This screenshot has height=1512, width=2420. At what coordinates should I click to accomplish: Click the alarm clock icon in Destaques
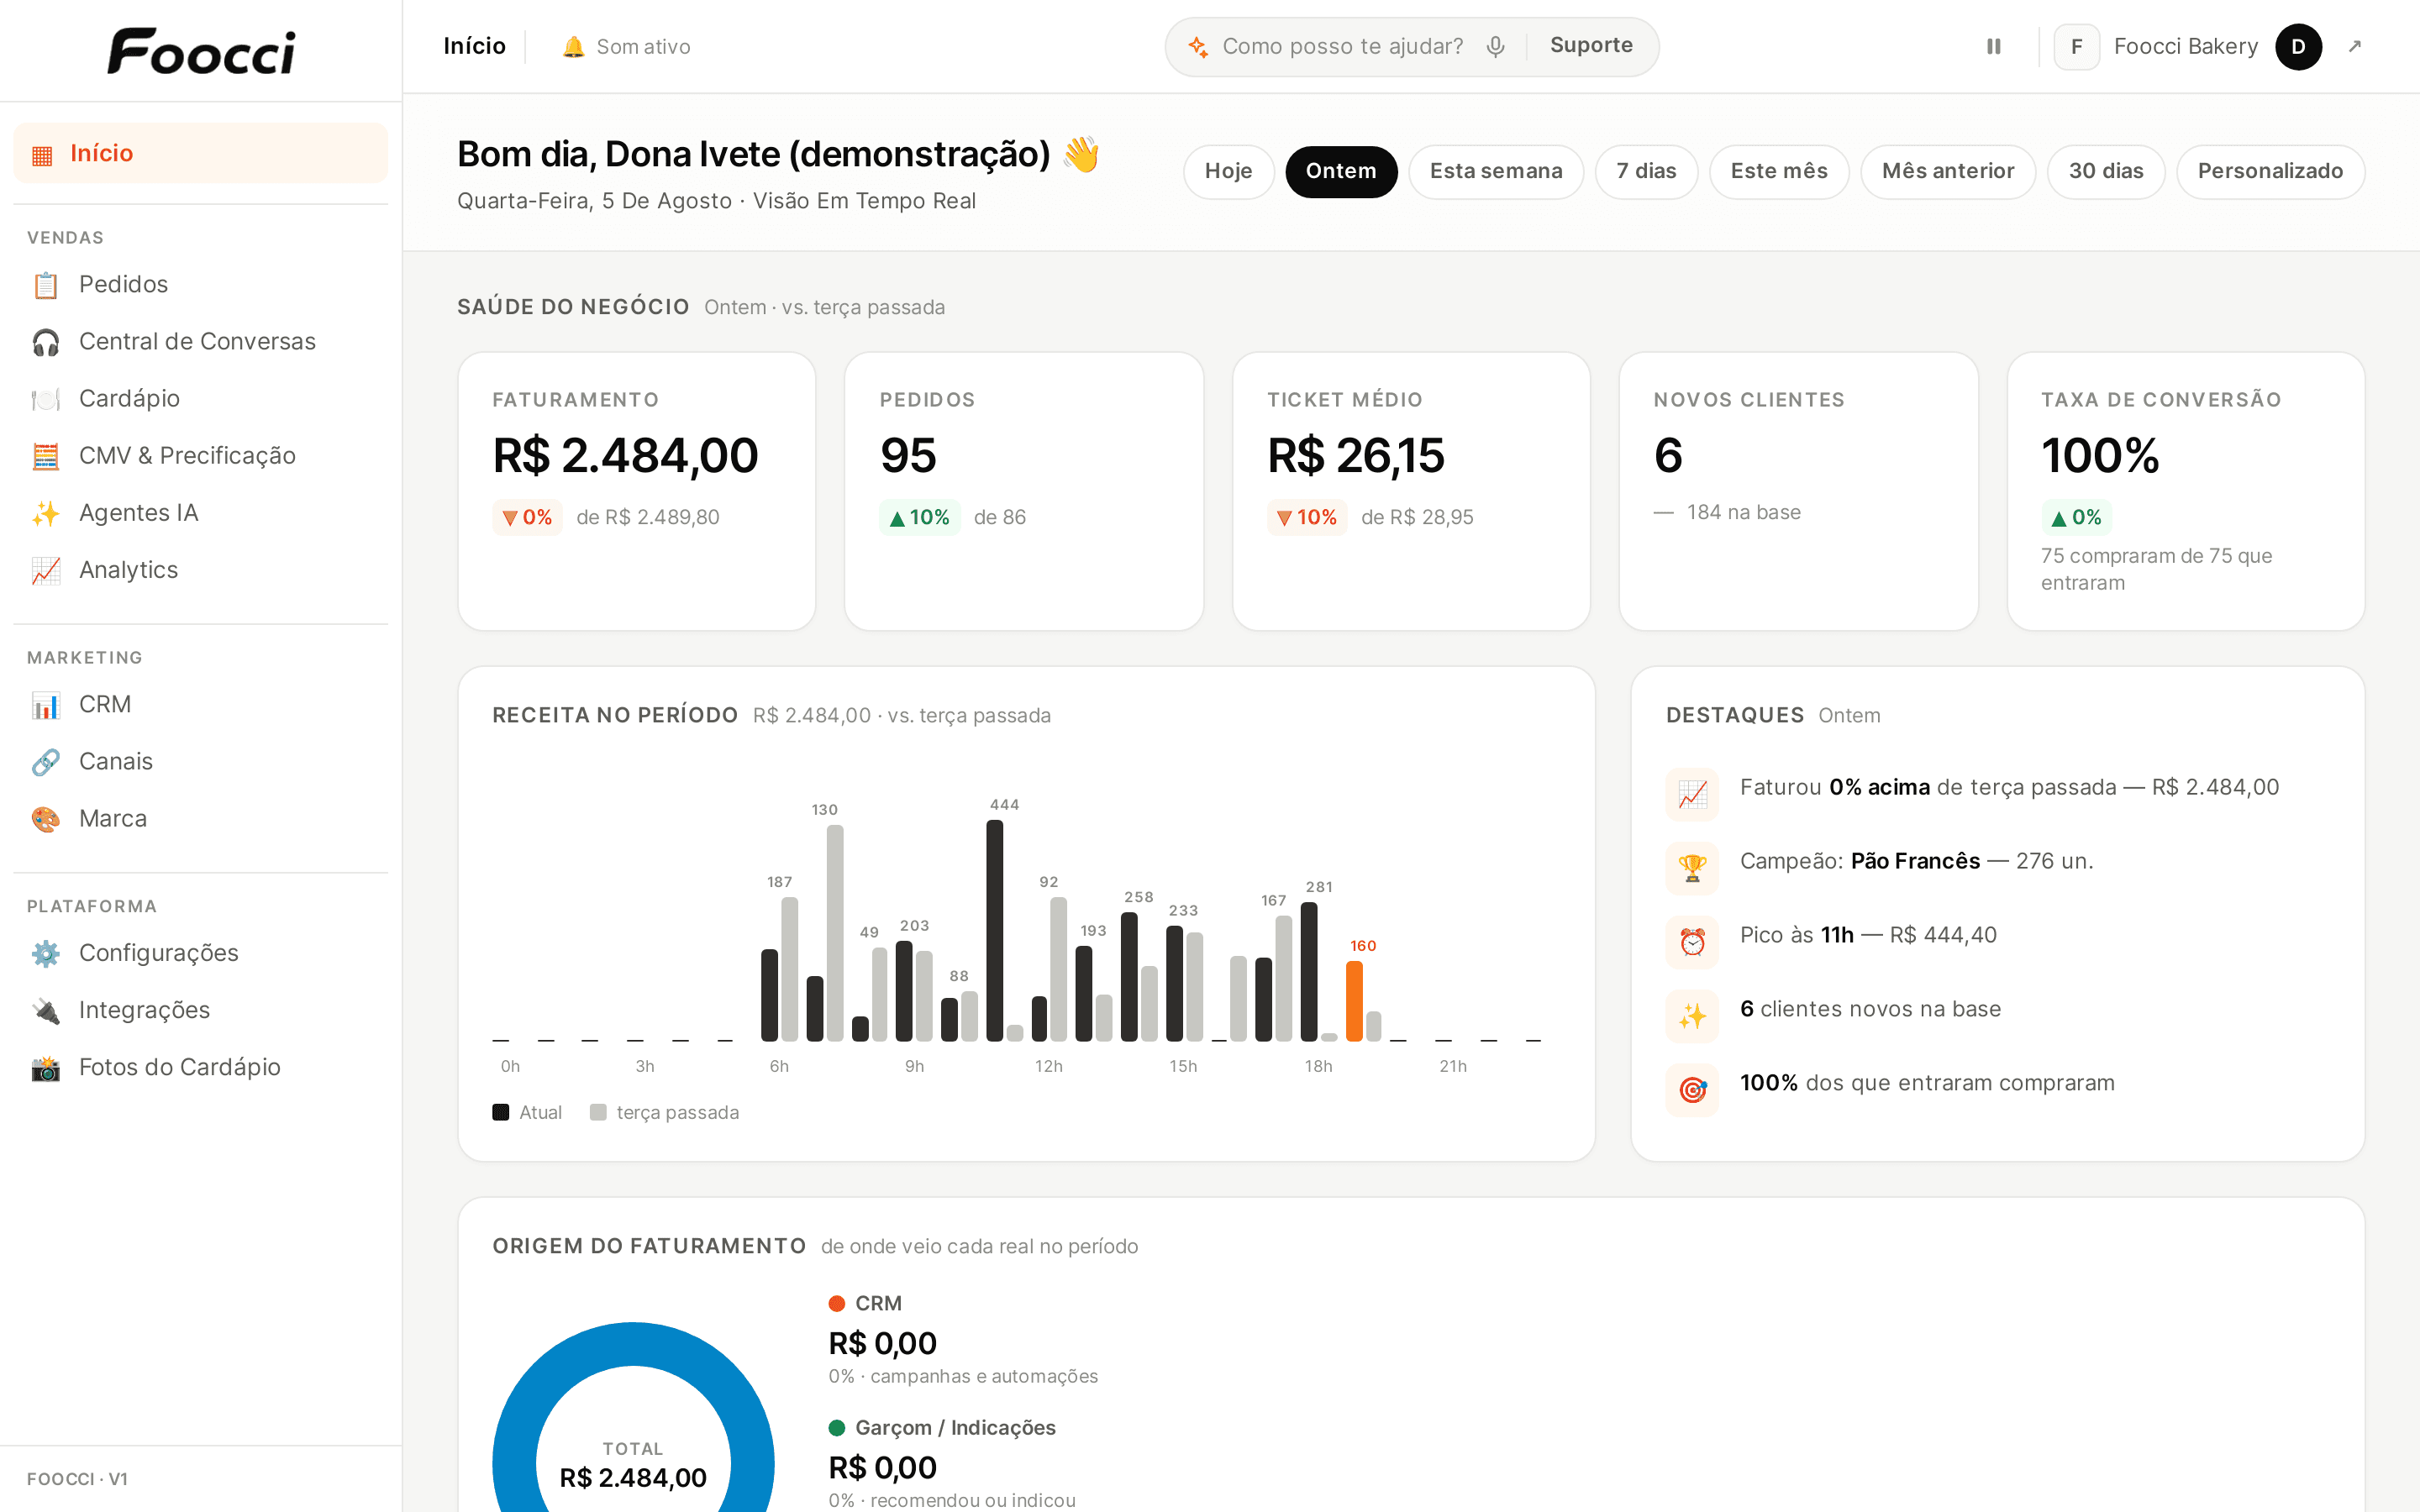1692,942
